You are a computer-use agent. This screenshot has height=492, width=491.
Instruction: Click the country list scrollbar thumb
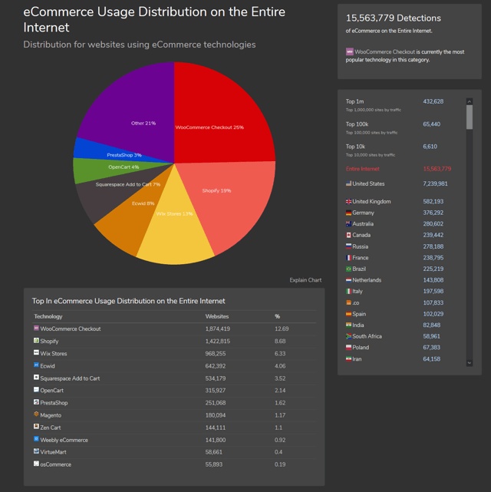pos(469,117)
